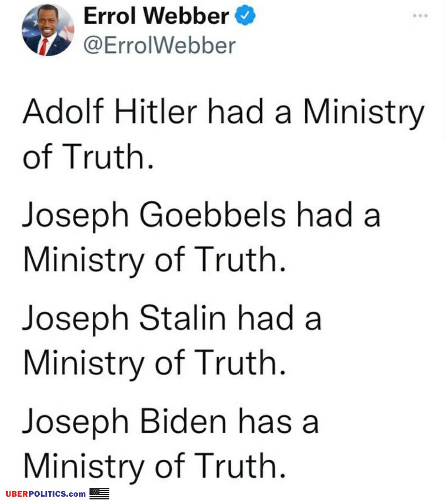Visit the @ErrolWebber handle link
Screen dimensions: 445x500
[159, 45]
